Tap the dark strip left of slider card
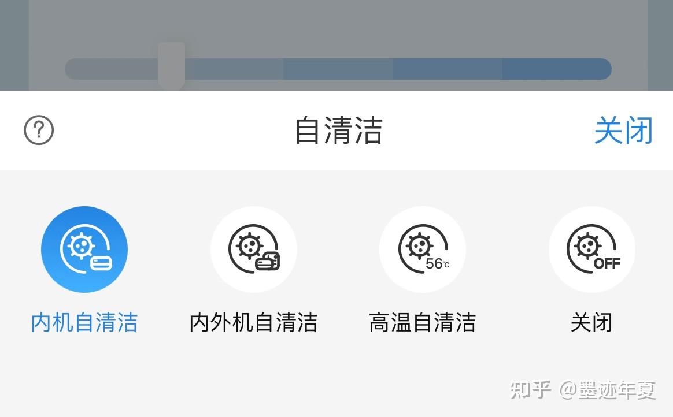 (14, 45)
